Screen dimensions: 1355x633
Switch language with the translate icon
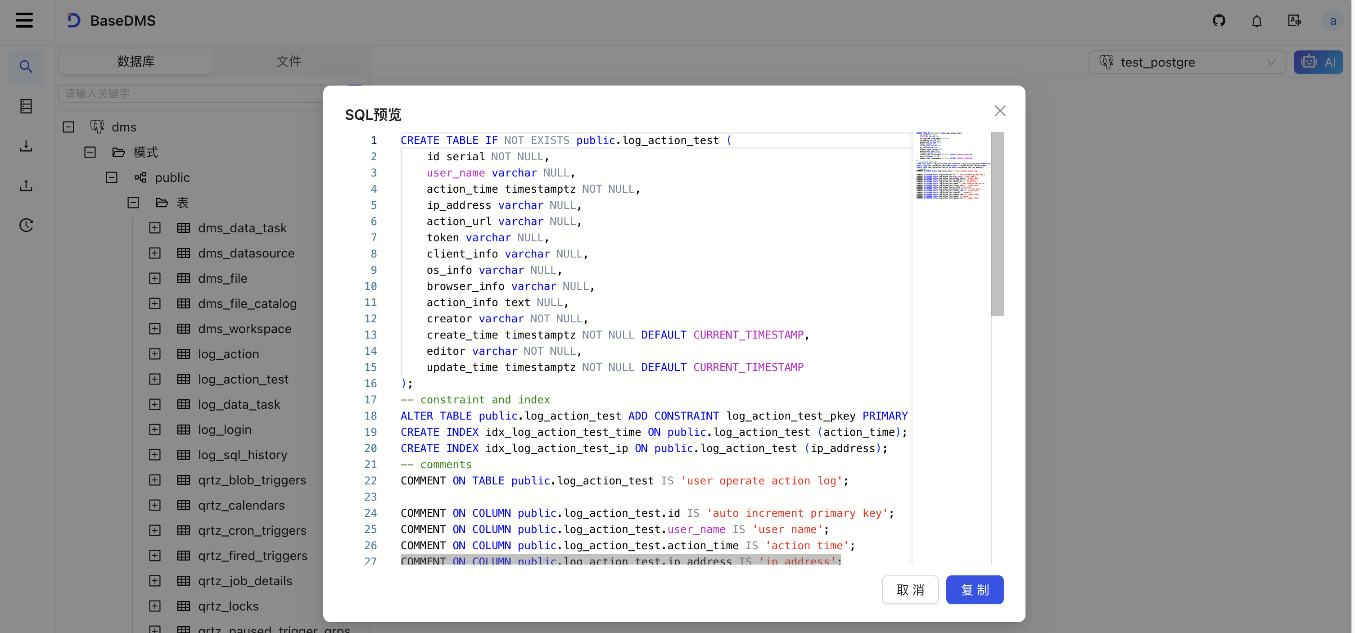1295,21
